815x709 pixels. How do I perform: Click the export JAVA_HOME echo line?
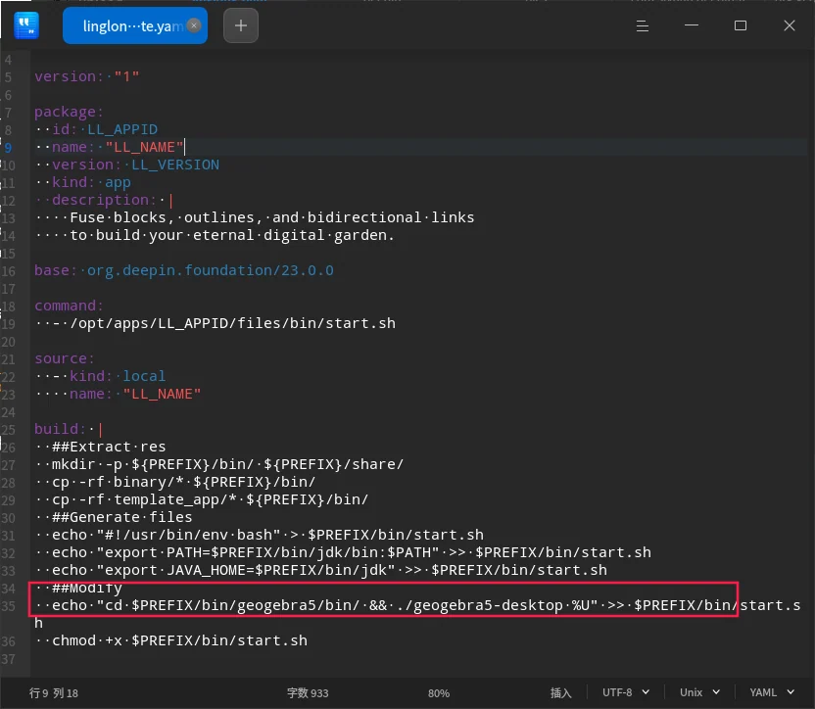(x=321, y=571)
